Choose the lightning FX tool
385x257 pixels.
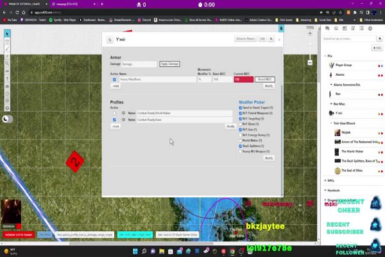[7, 56]
